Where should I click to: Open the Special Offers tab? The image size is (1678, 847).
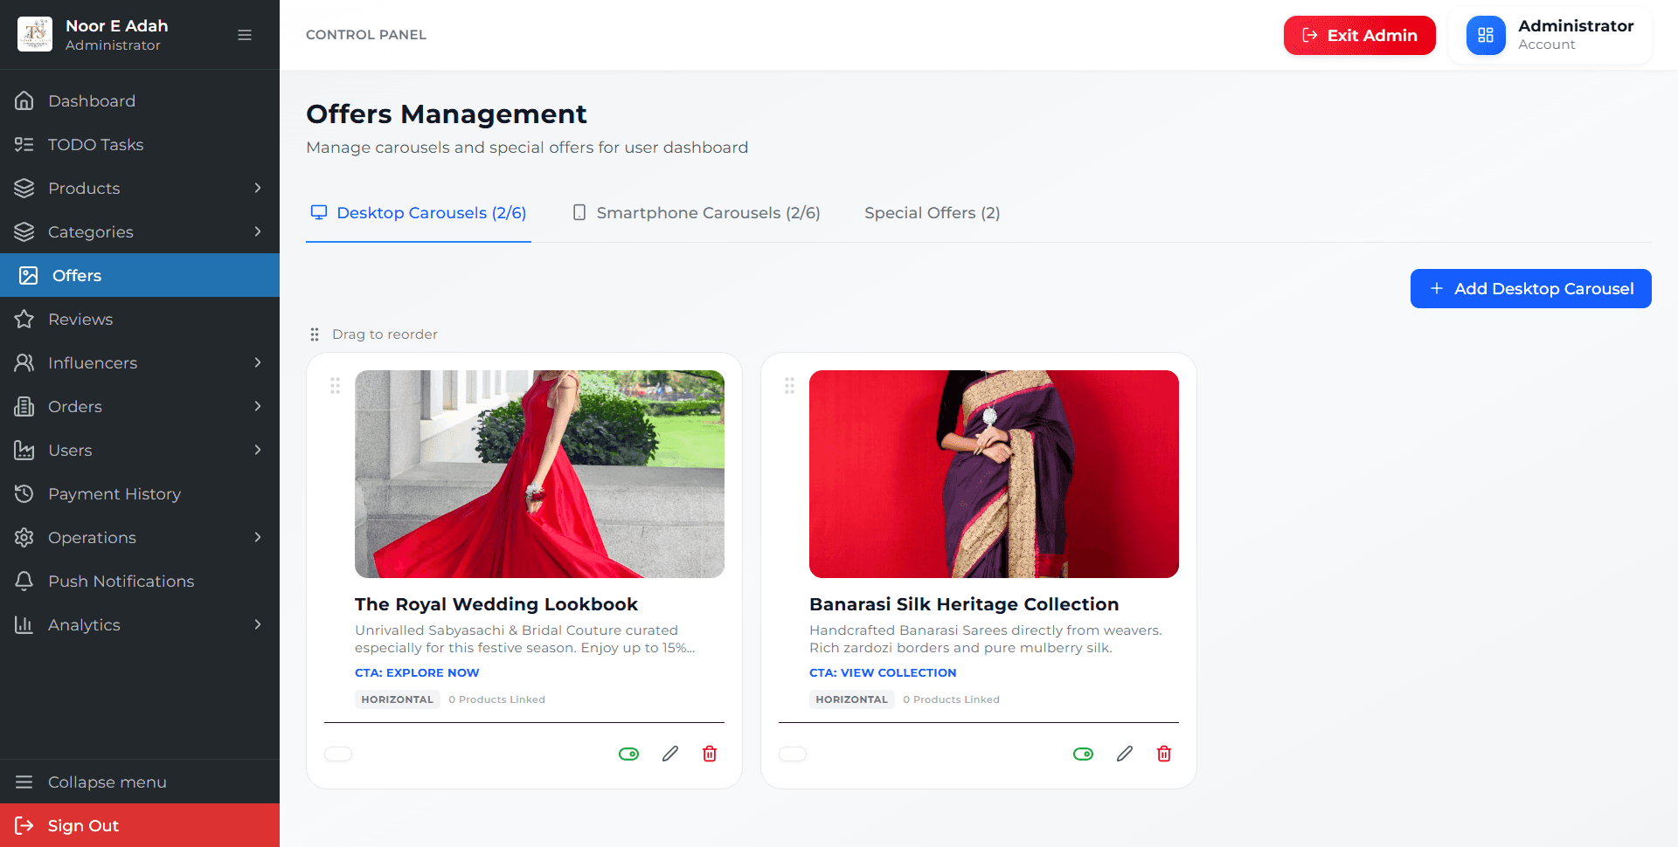(x=933, y=213)
